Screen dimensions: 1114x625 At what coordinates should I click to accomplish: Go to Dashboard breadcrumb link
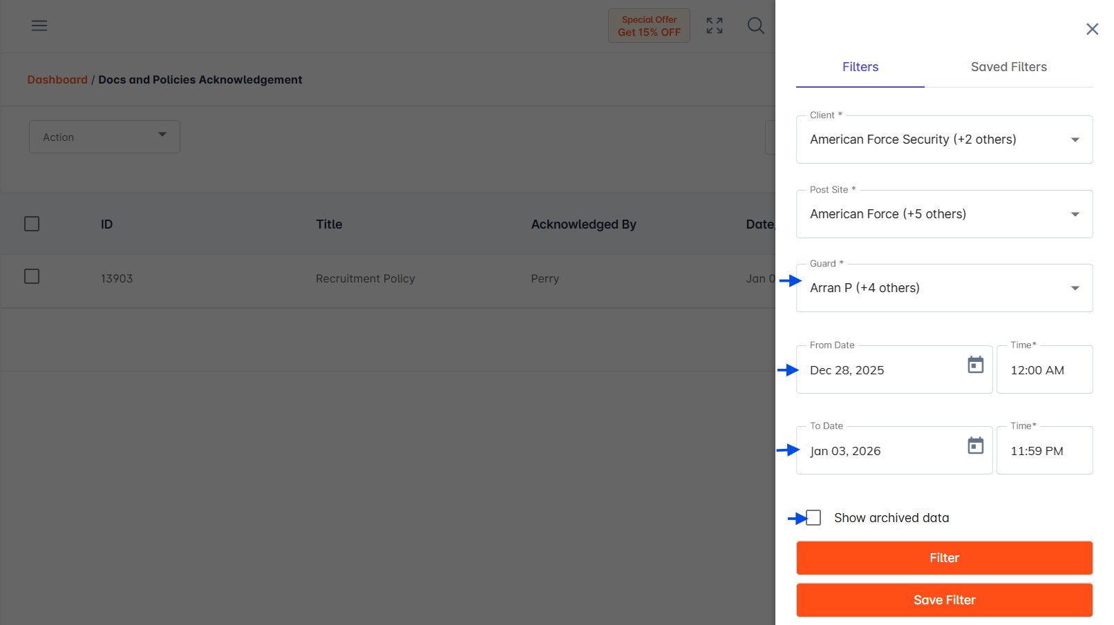pyautogui.click(x=57, y=79)
